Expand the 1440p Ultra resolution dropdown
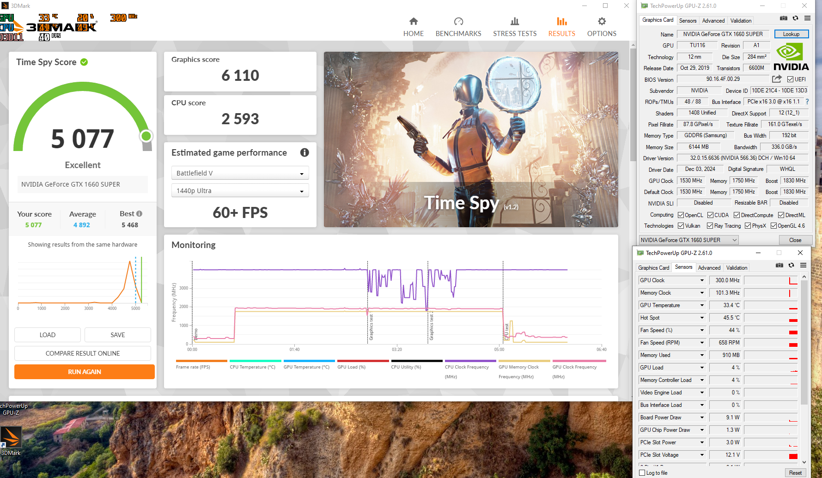Screen dimensions: 822x478 pyautogui.click(x=239, y=191)
